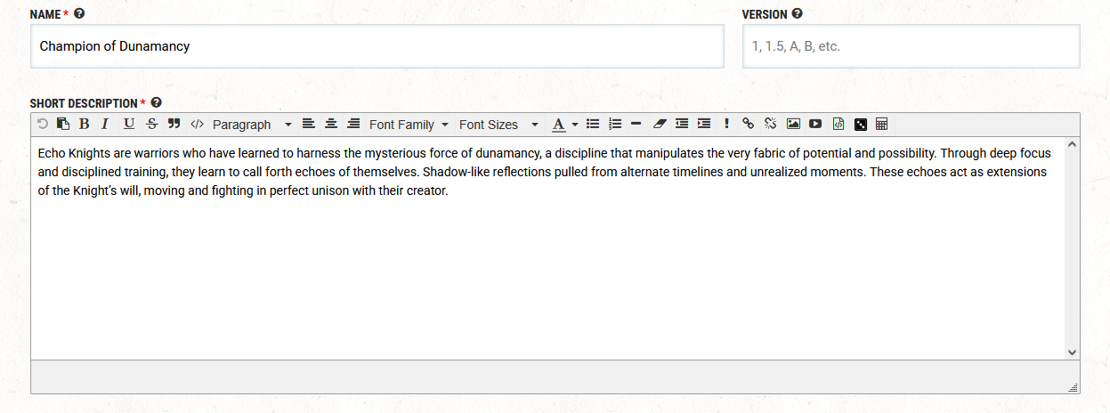Viewport: 1110px width, 413px height.
Task: Click the insert link icon
Action: 748,124
